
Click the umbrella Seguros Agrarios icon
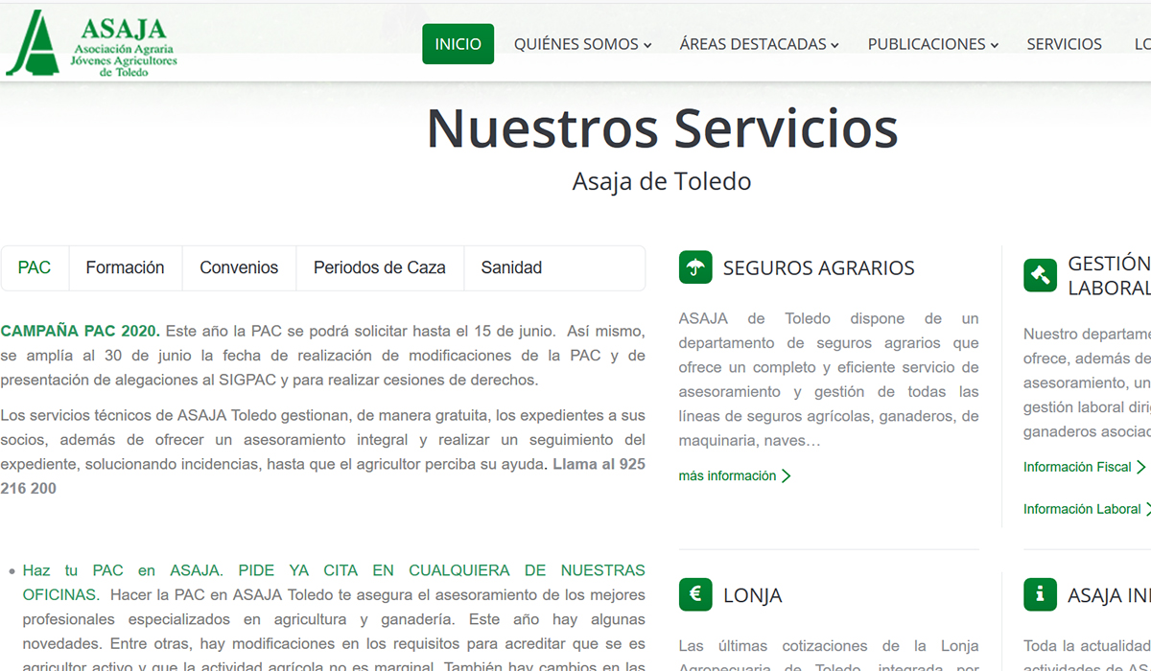tap(695, 267)
